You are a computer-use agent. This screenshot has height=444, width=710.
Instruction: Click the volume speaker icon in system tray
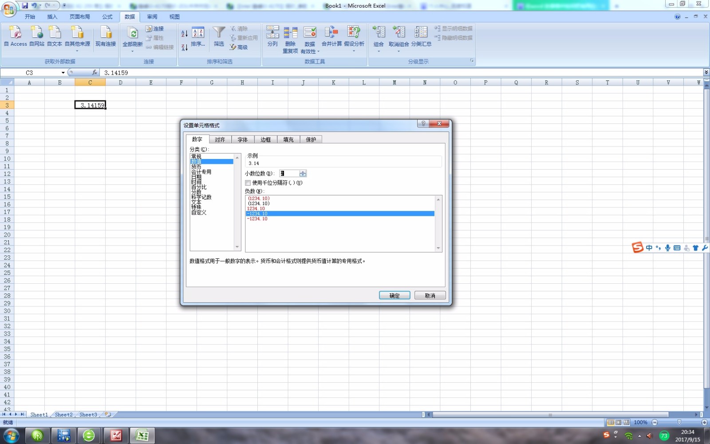[x=650, y=436]
